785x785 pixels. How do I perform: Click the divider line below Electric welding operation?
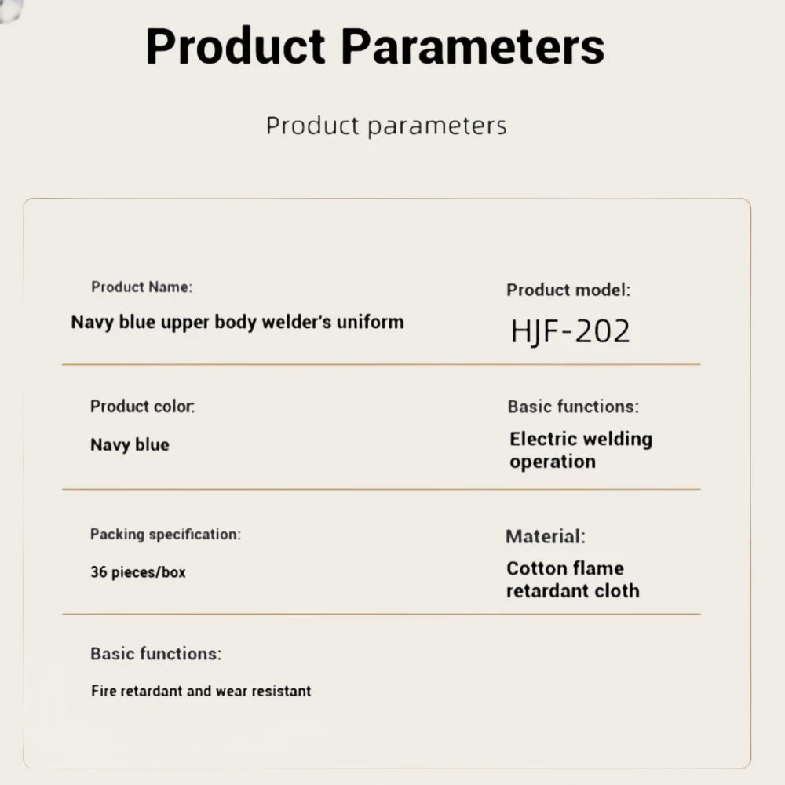pyautogui.click(x=381, y=490)
